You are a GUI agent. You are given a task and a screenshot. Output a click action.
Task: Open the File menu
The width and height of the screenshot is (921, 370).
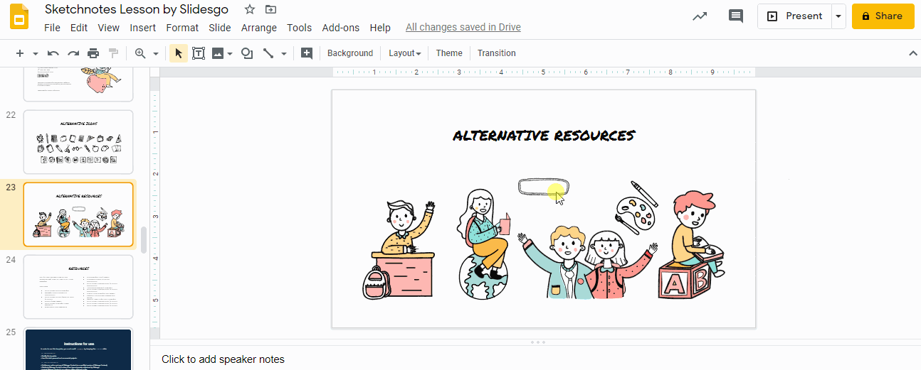tap(52, 28)
